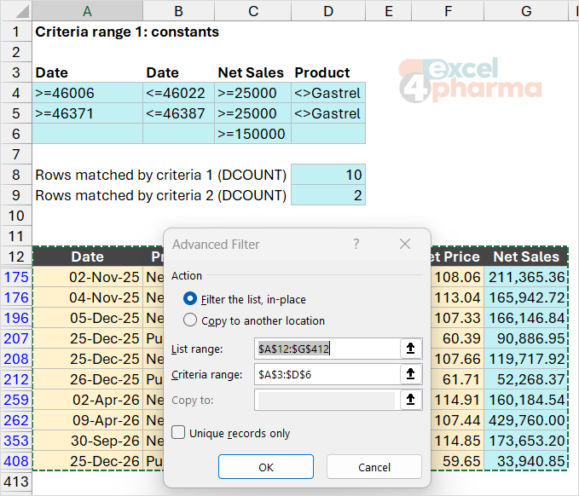This screenshot has width=579, height=496.
Task: Click the 'Product' criteria header cell
Action: (x=328, y=72)
